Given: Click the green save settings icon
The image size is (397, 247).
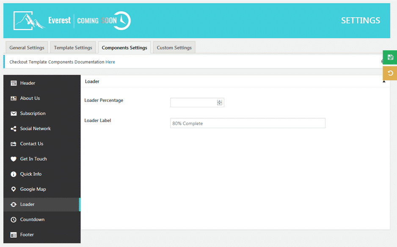Looking at the screenshot, I should click(390, 57).
